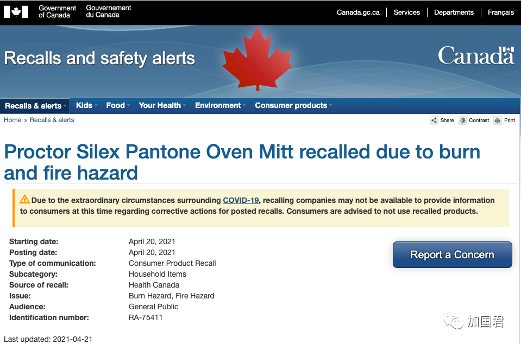The height and width of the screenshot is (344, 521).
Task: Click the Print printer icon
Action: click(x=498, y=120)
